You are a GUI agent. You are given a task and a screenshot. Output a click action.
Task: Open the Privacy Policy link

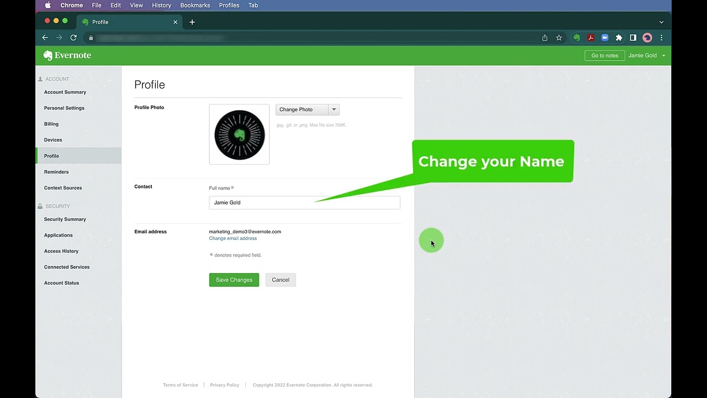(x=224, y=385)
